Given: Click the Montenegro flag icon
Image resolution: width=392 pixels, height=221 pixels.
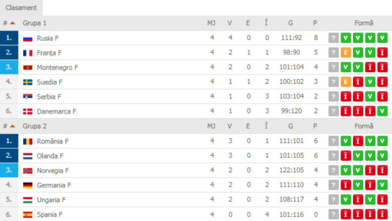Looking at the screenshot, I should click(27, 68).
